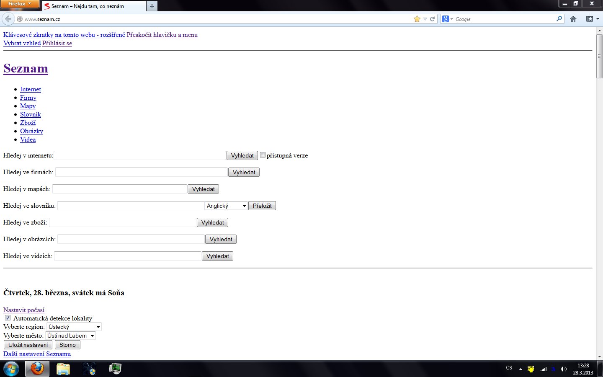Click the Hledej ve firmách text field
603x377 pixels.
click(x=142, y=172)
